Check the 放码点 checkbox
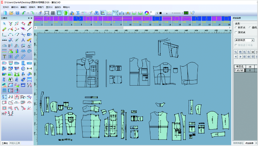Screen dimensions: 258x146 tap(236, 32)
